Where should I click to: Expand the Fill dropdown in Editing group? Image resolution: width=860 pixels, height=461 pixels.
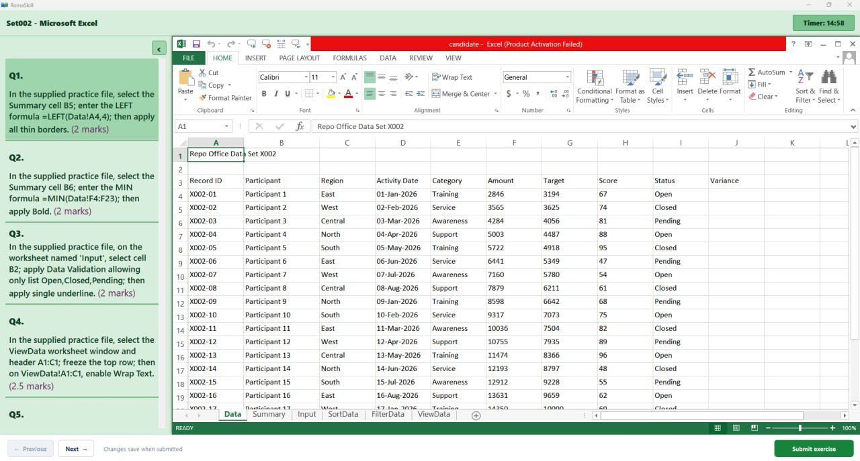pos(769,85)
